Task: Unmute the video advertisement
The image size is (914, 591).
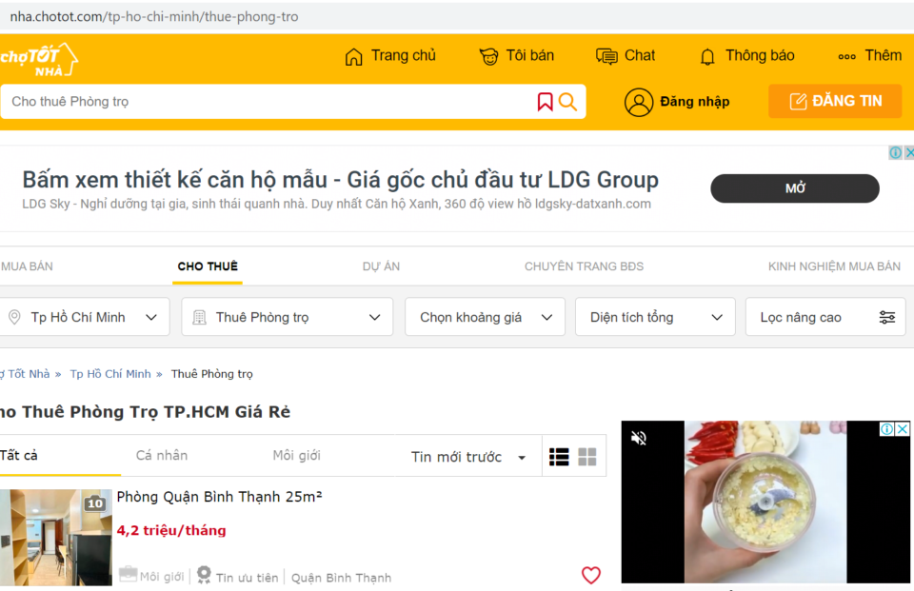Action: pos(640,438)
